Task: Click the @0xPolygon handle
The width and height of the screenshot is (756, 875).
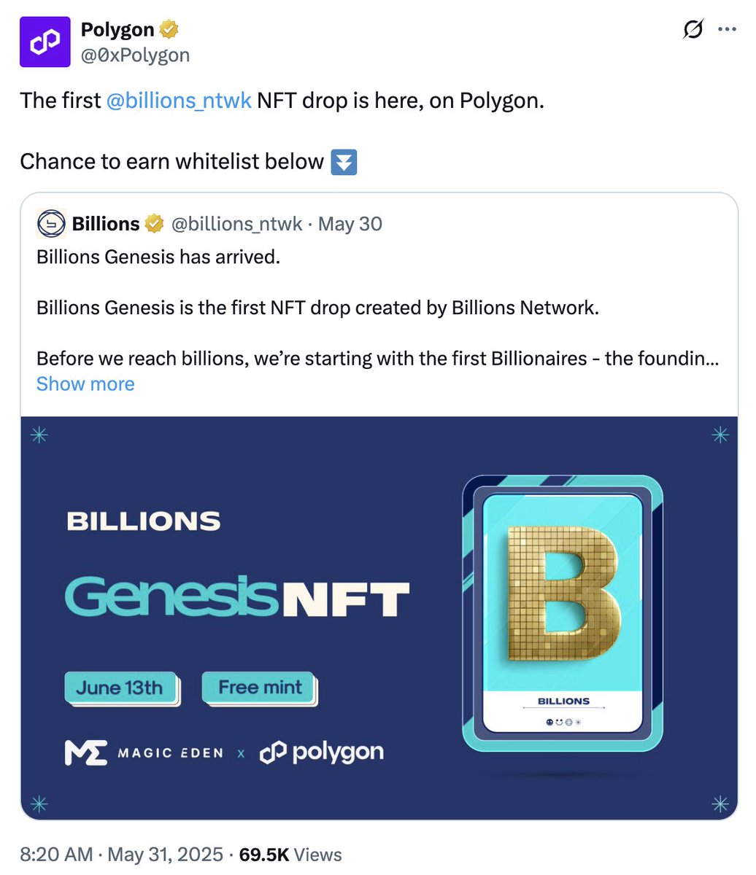Action: (x=135, y=55)
